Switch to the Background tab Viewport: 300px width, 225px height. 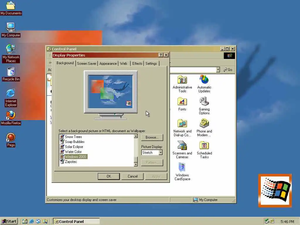click(x=65, y=63)
